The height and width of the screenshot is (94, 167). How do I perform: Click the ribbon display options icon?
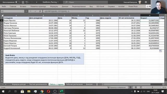click(x=146, y=2)
